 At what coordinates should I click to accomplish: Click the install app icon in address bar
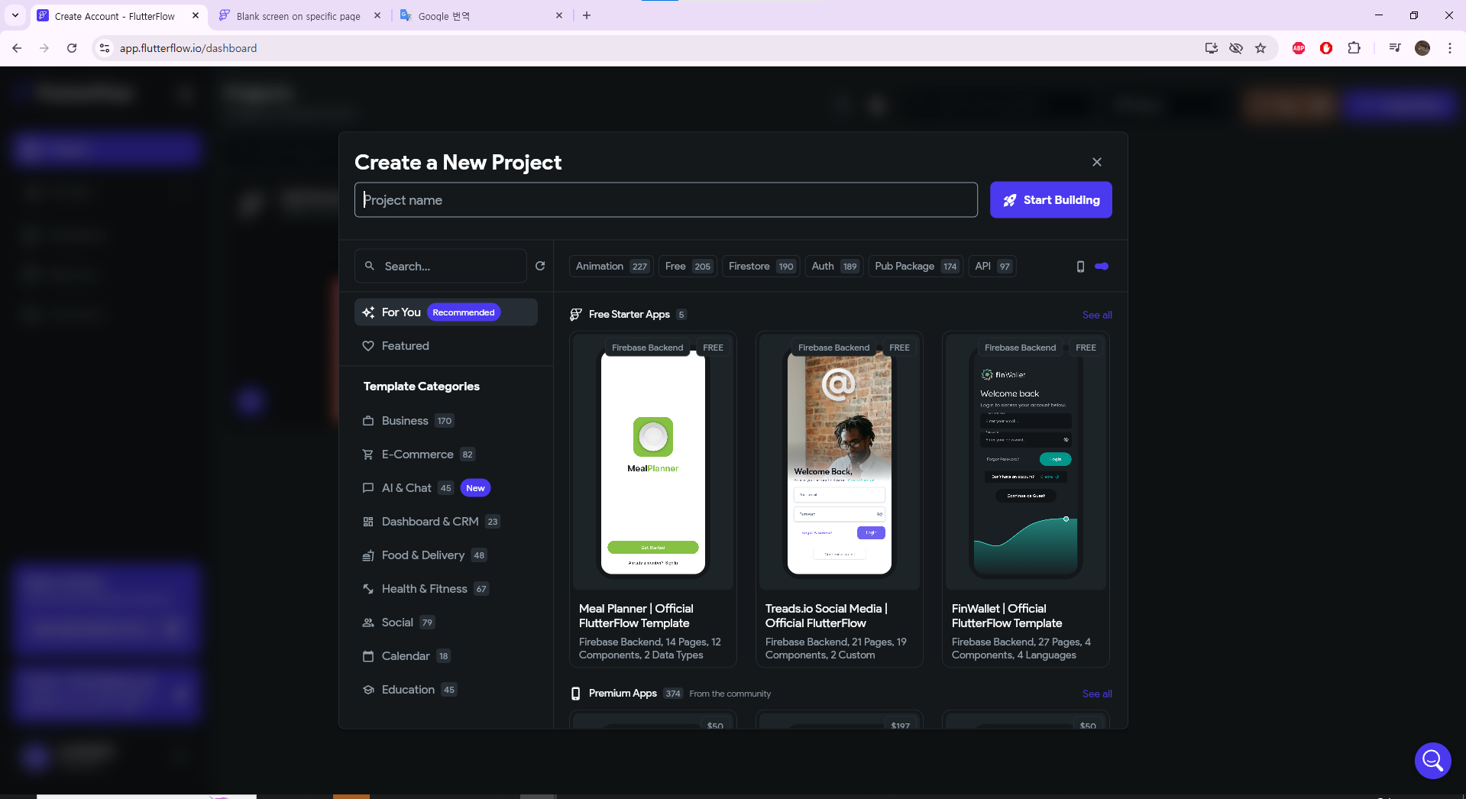tap(1211, 48)
